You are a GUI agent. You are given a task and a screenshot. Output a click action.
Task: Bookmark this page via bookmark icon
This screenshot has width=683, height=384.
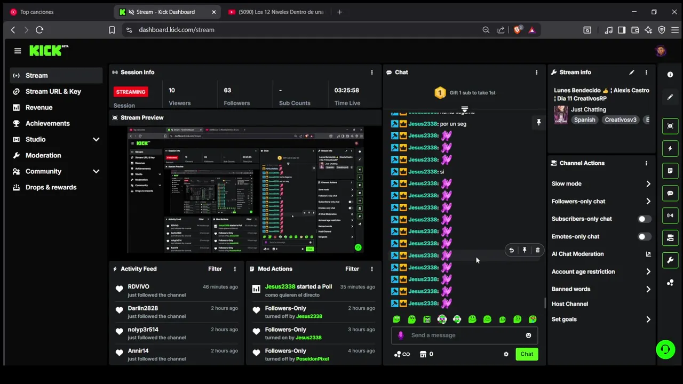[x=112, y=30]
